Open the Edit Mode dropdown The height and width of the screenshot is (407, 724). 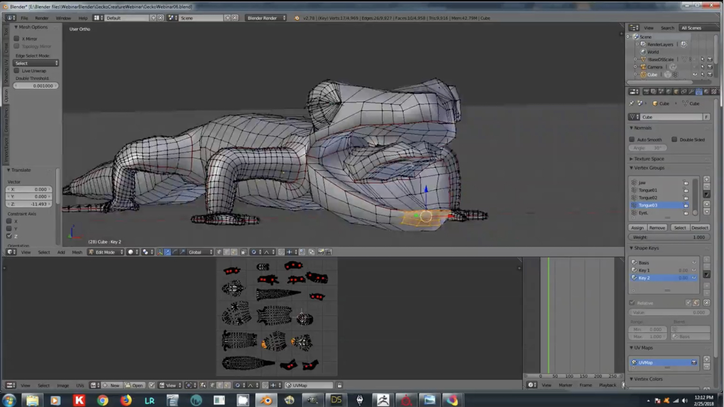(x=105, y=252)
